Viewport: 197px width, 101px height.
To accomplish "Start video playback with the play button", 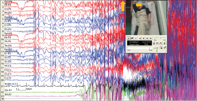I will pyautogui.click(x=129, y=38).
